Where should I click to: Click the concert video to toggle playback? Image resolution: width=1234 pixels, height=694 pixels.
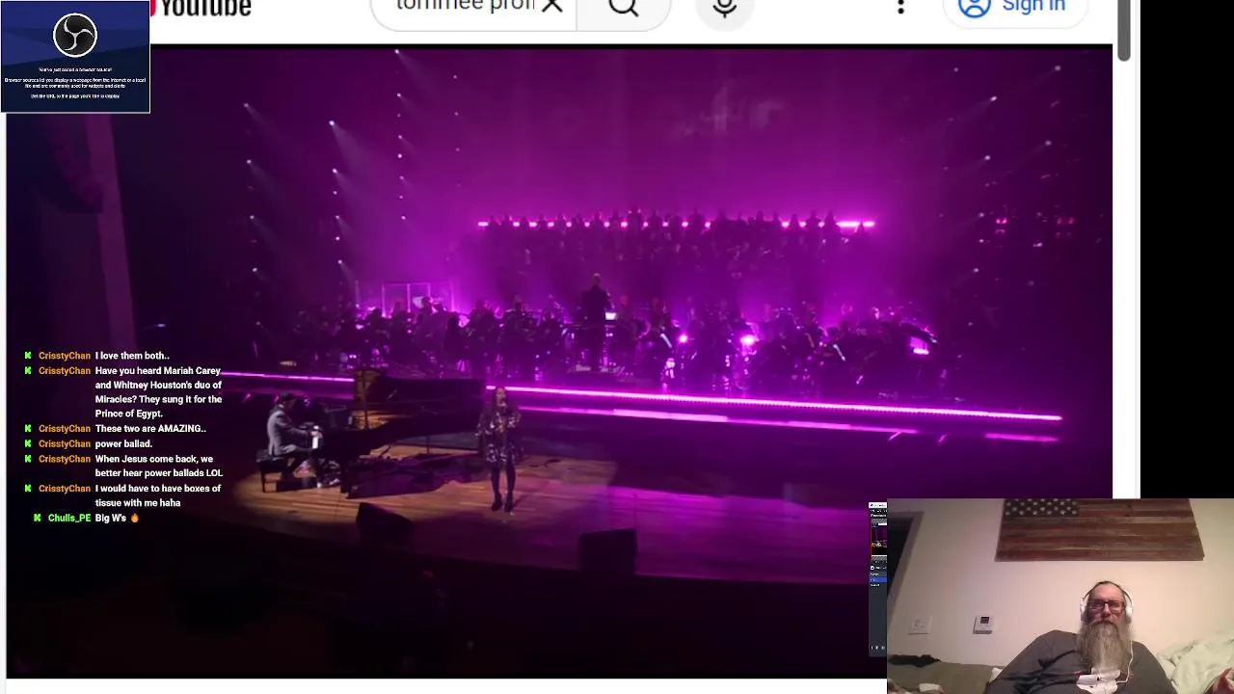tap(559, 361)
